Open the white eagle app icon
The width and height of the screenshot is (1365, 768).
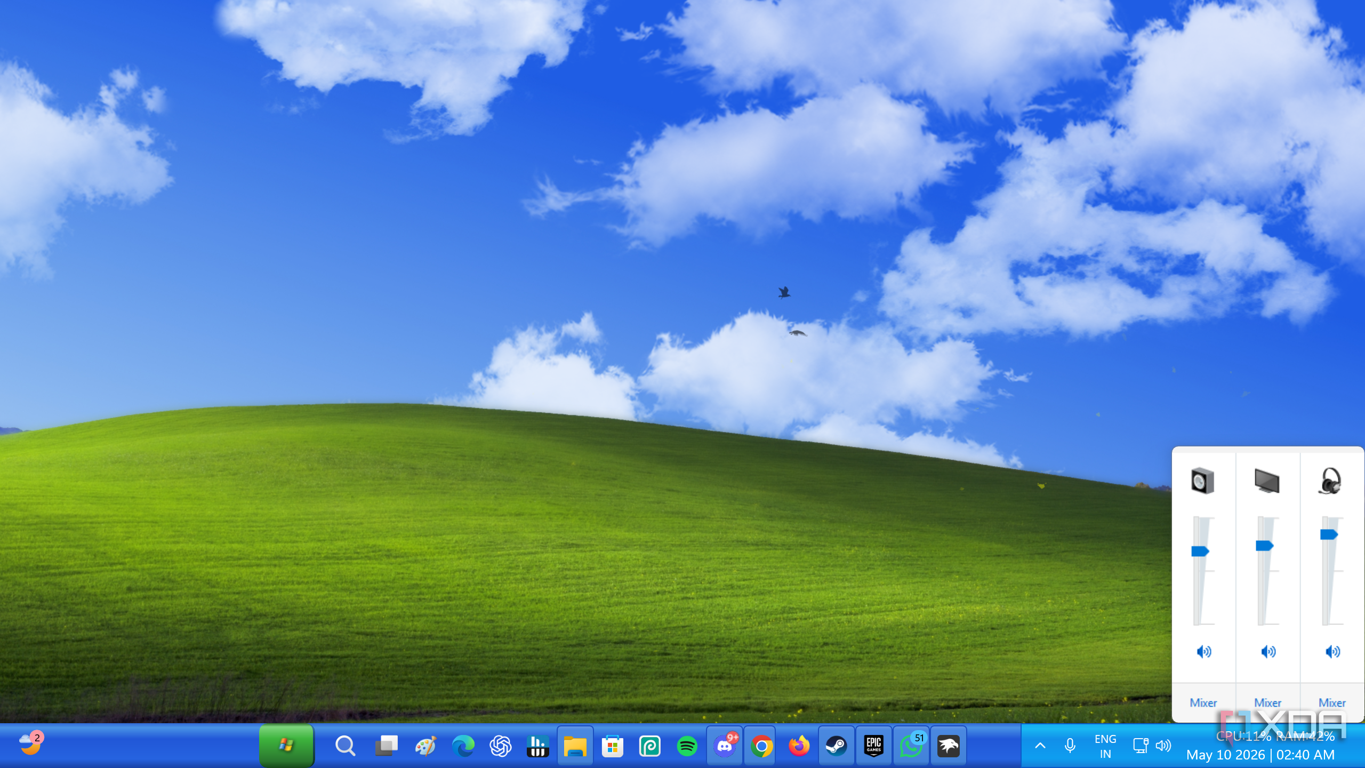(948, 746)
